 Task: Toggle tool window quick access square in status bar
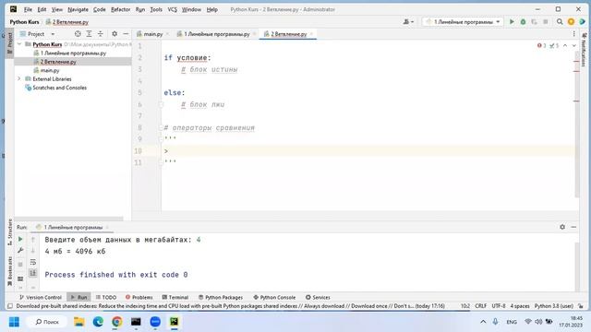click(x=10, y=306)
